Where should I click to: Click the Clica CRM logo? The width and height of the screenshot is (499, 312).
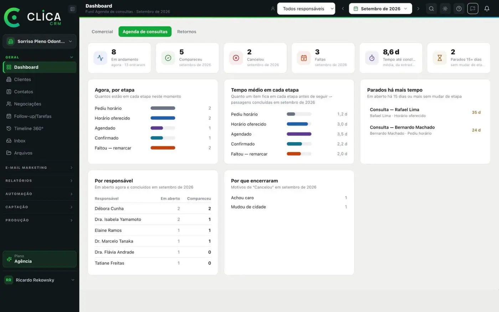click(x=32, y=17)
